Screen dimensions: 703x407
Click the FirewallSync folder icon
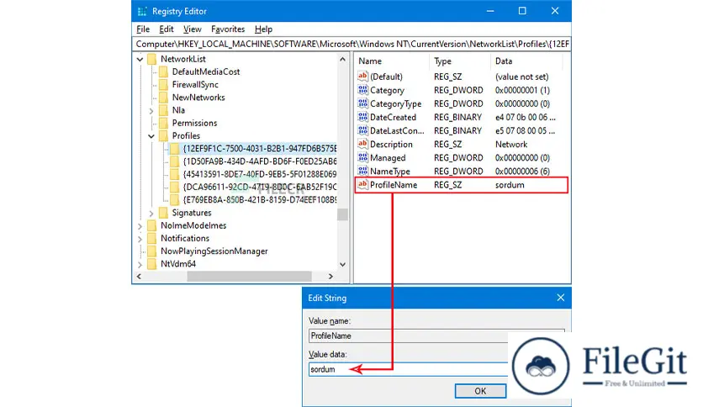164,84
